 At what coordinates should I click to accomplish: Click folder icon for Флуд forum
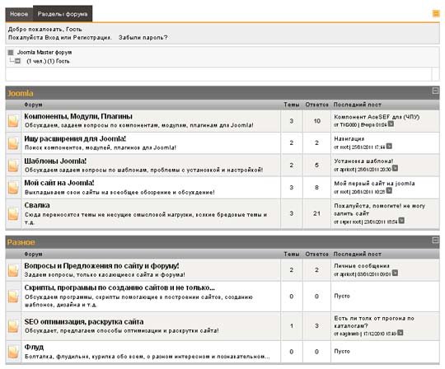click(13, 352)
